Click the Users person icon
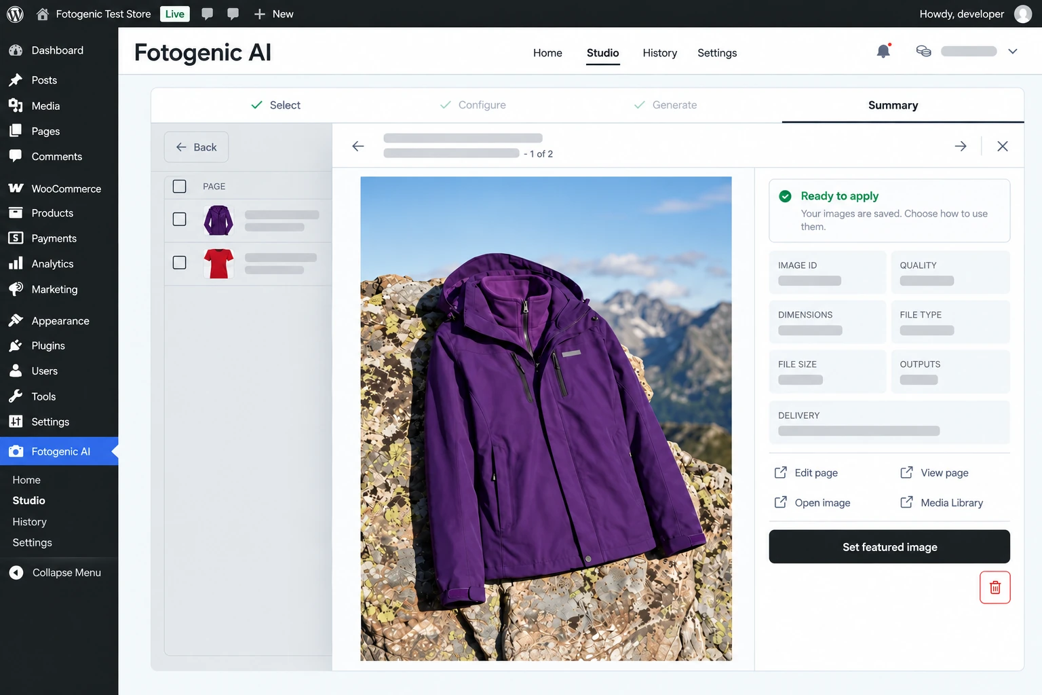 point(16,371)
